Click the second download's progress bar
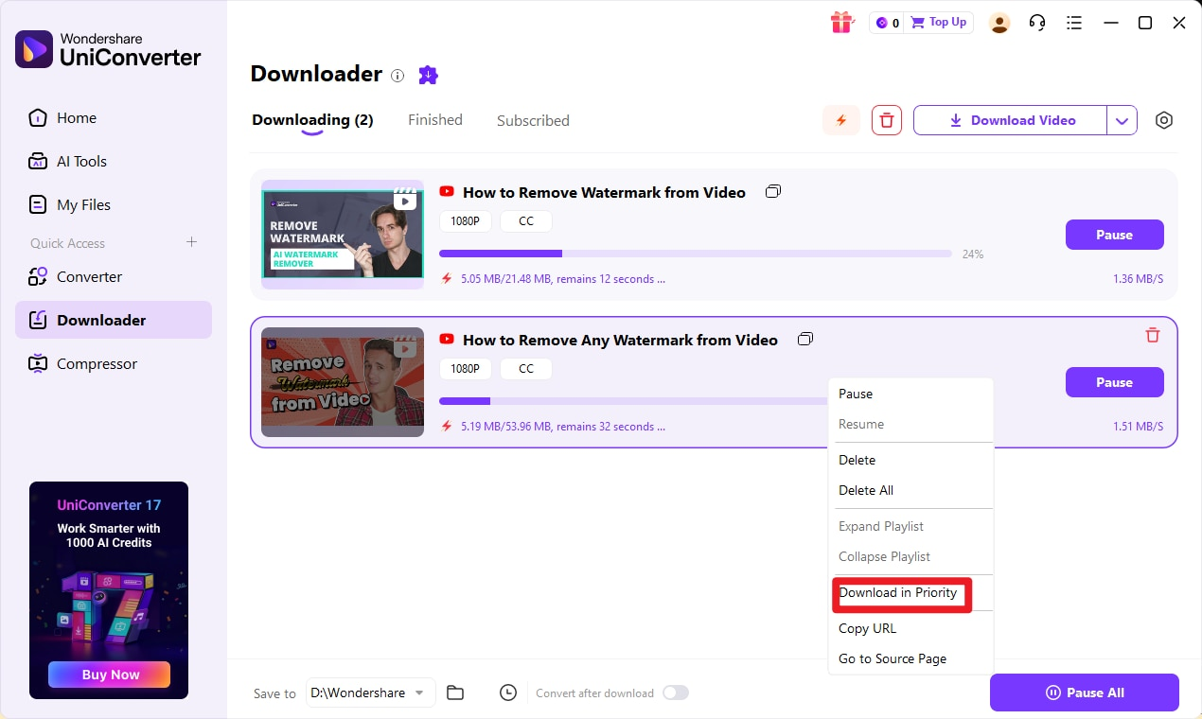 [633, 401]
